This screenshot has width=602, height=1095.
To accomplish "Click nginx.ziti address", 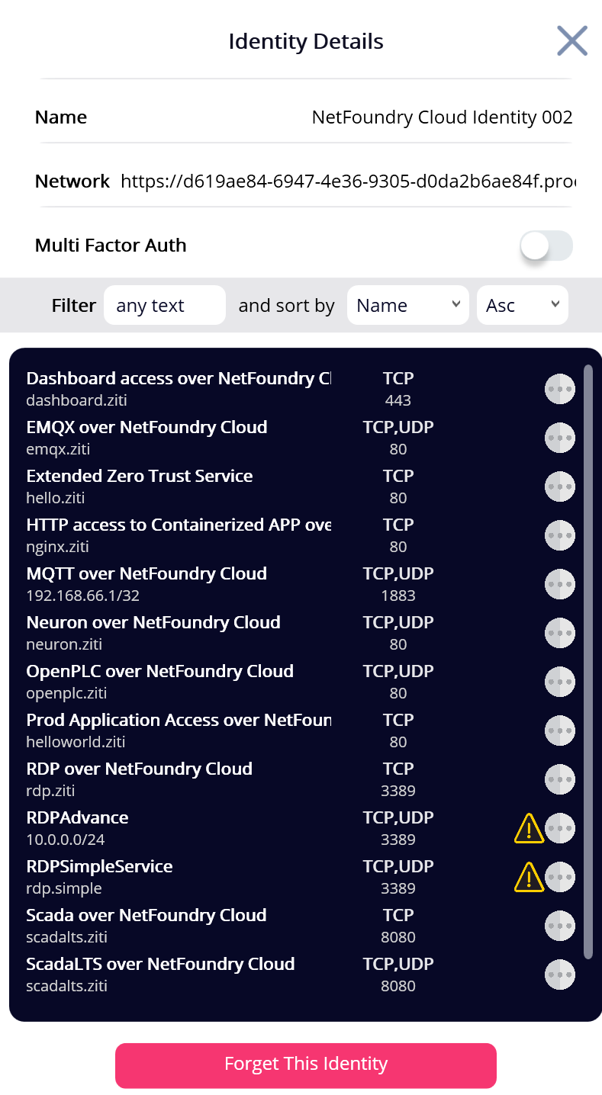I will coord(58,547).
